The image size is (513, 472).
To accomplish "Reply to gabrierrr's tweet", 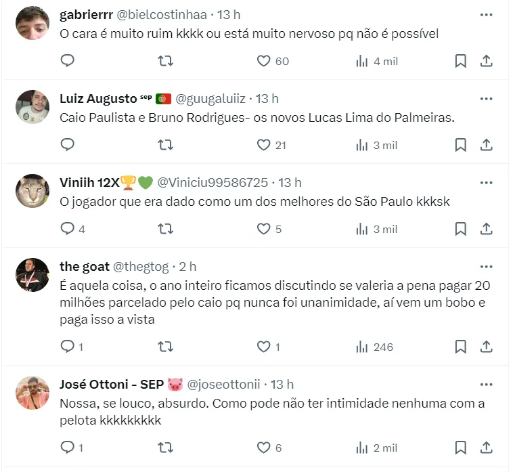I will click(67, 61).
